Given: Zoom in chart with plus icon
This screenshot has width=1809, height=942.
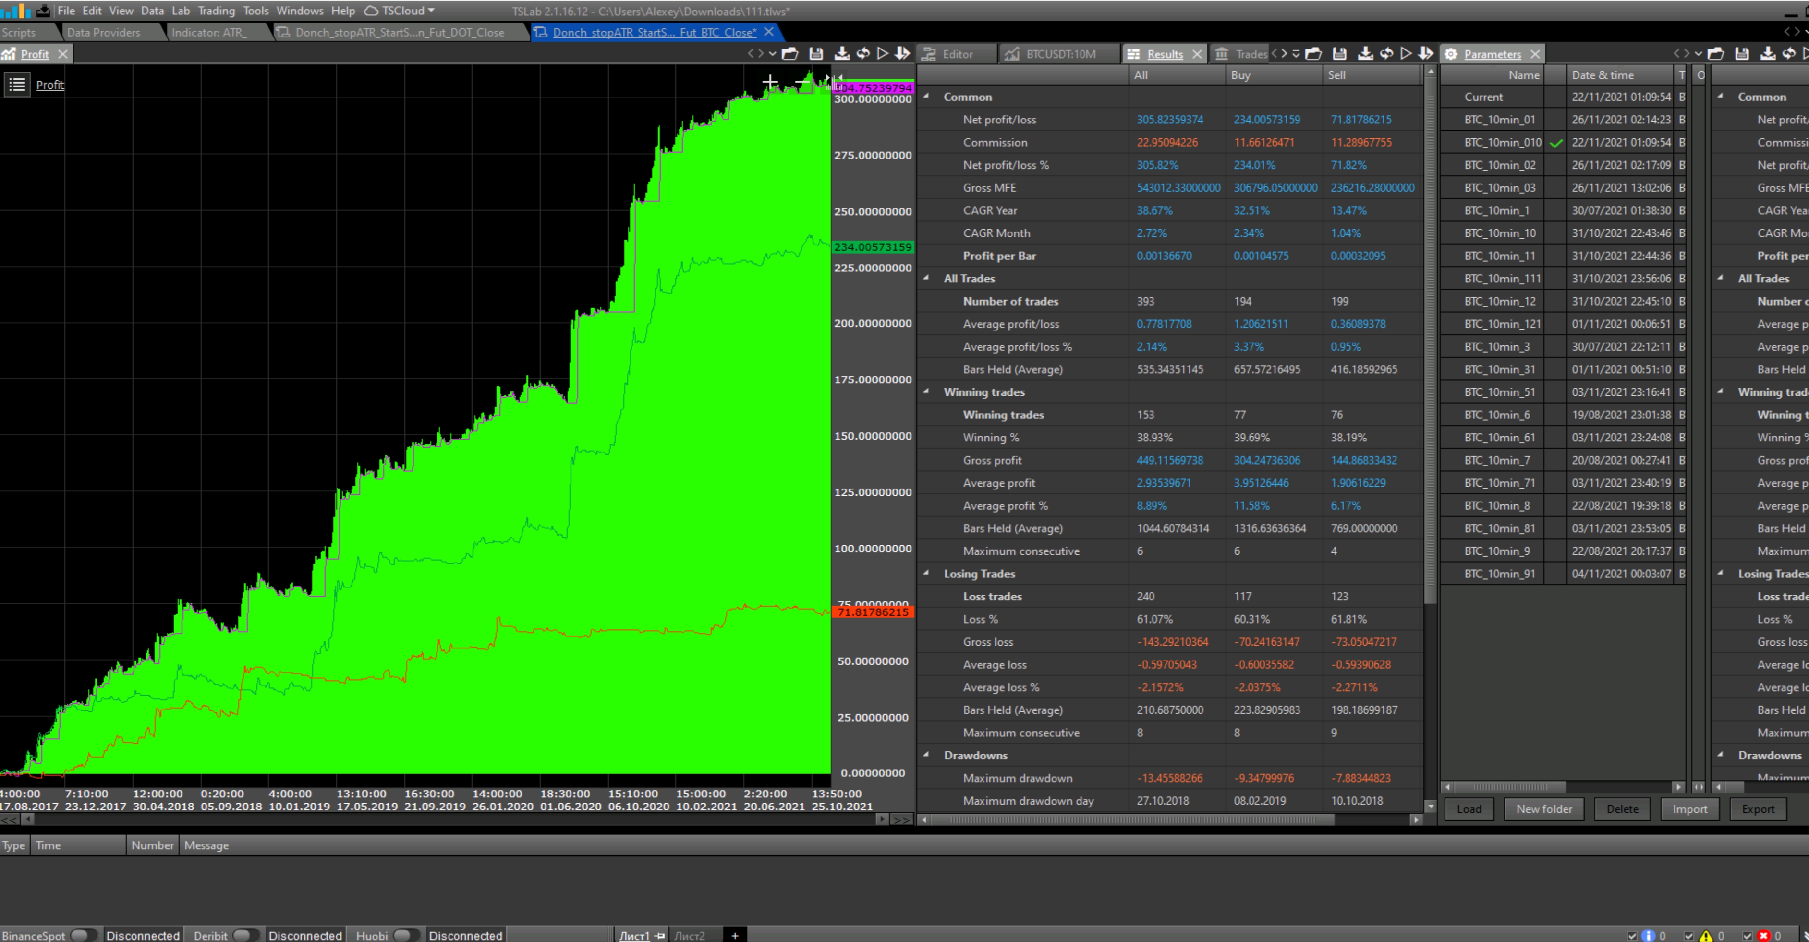Looking at the screenshot, I should (x=770, y=83).
